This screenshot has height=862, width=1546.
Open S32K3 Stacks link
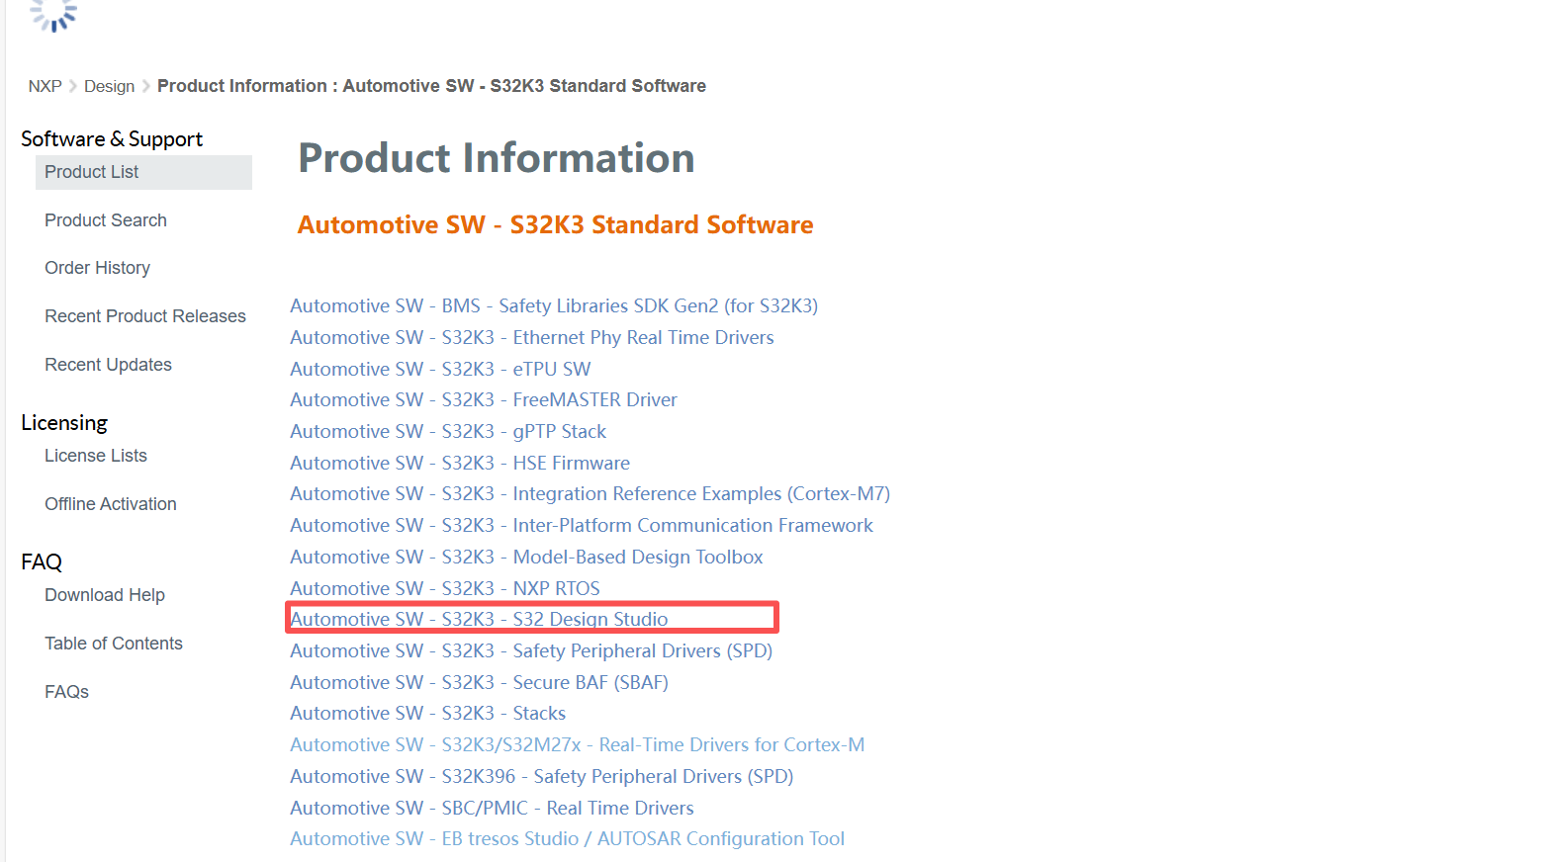click(x=428, y=714)
